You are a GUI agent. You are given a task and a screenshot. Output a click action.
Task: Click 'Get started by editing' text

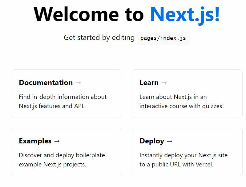pos(99,38)
